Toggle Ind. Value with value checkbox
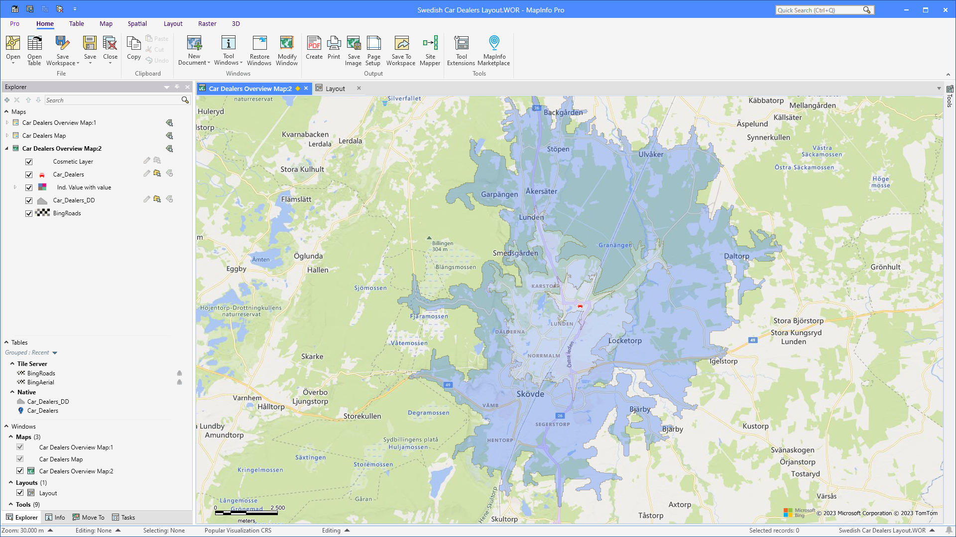The height and width of the screenshot is (537, 956). click(x=29, y=187)
